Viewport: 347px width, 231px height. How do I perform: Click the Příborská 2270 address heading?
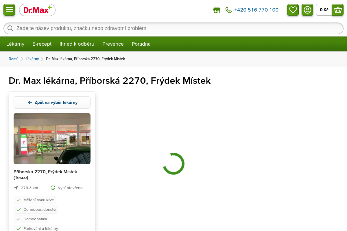(x=45, y=174)
